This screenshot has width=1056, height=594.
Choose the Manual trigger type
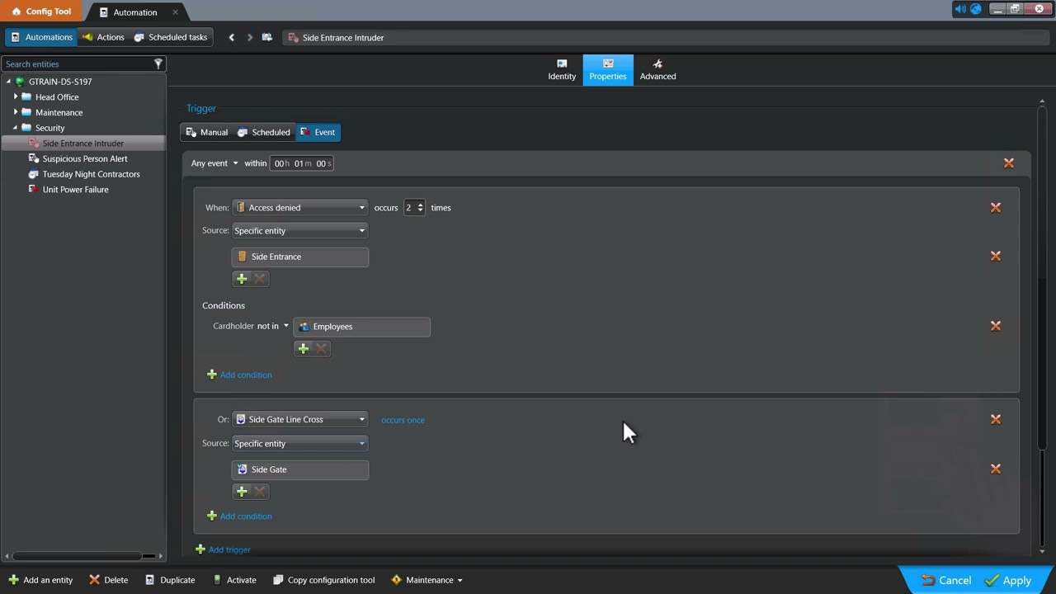206,132
